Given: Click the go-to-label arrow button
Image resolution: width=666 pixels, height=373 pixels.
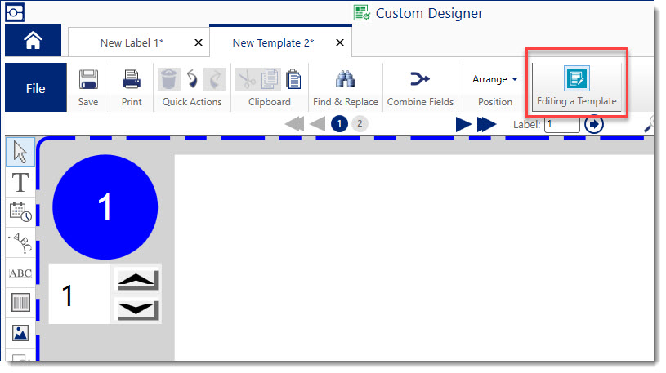Looking at the screenshot, I should (594, 124).
